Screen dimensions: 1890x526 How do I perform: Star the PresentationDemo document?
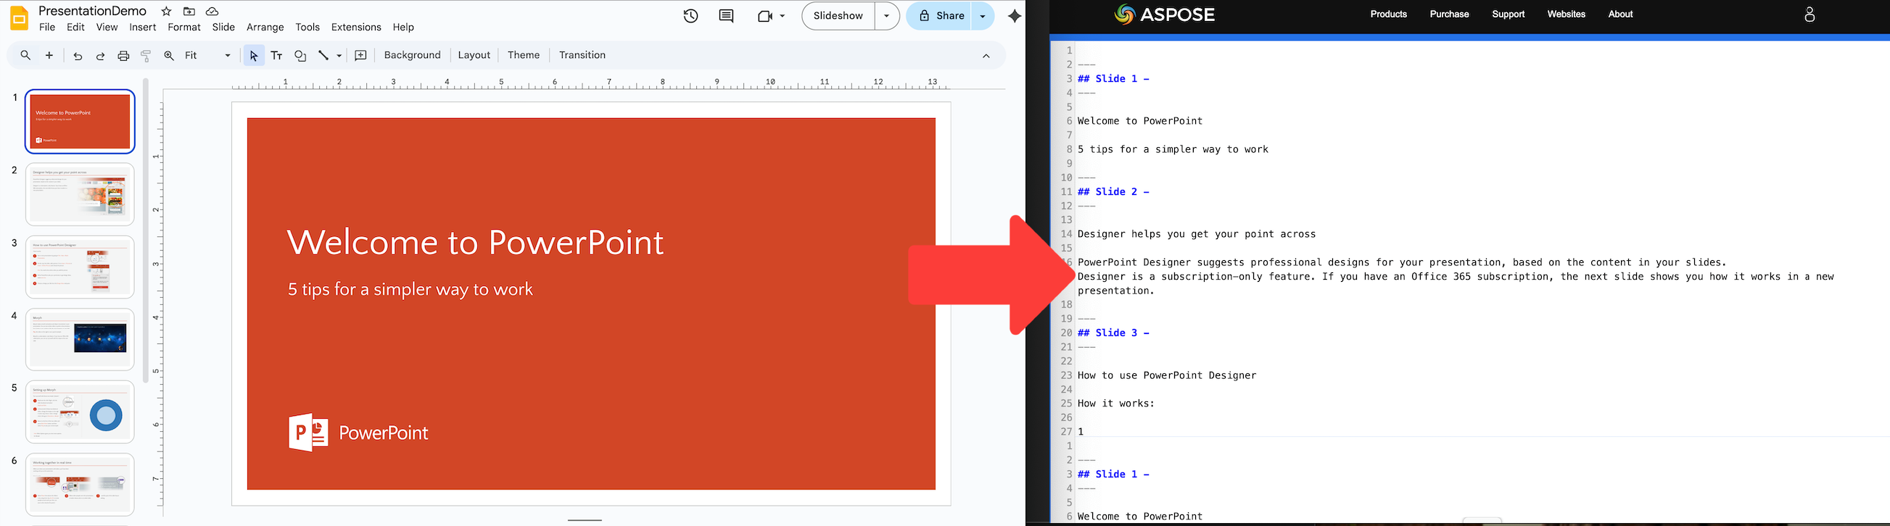pos(167,12)
